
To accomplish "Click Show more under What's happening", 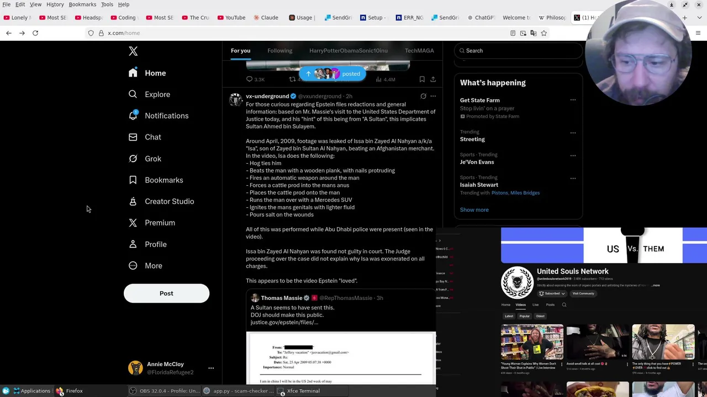I will [474, 210].
